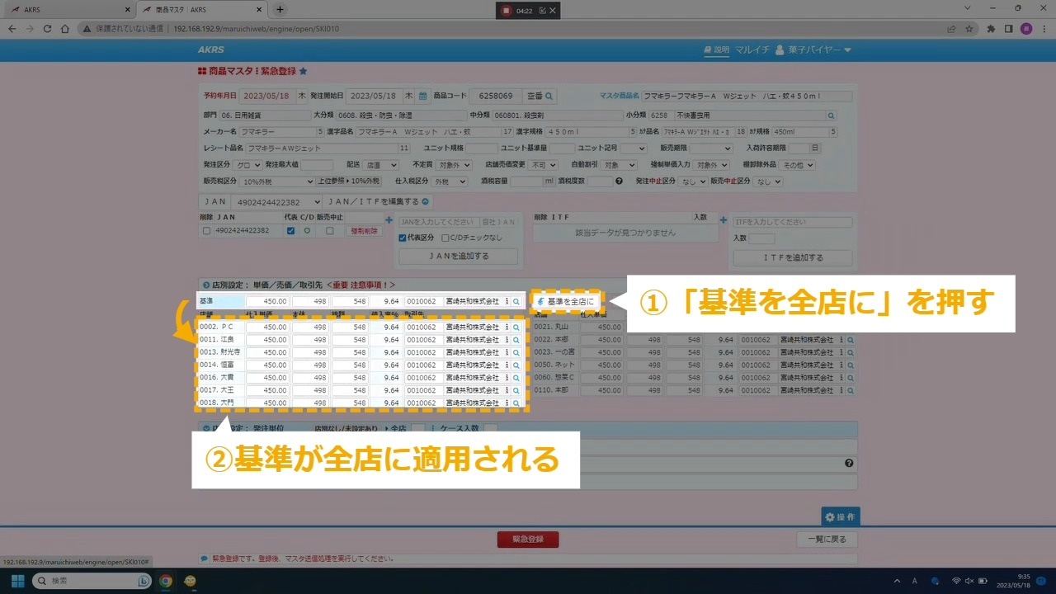Click the search icon for store 0013 財光寺

[516, 352]
